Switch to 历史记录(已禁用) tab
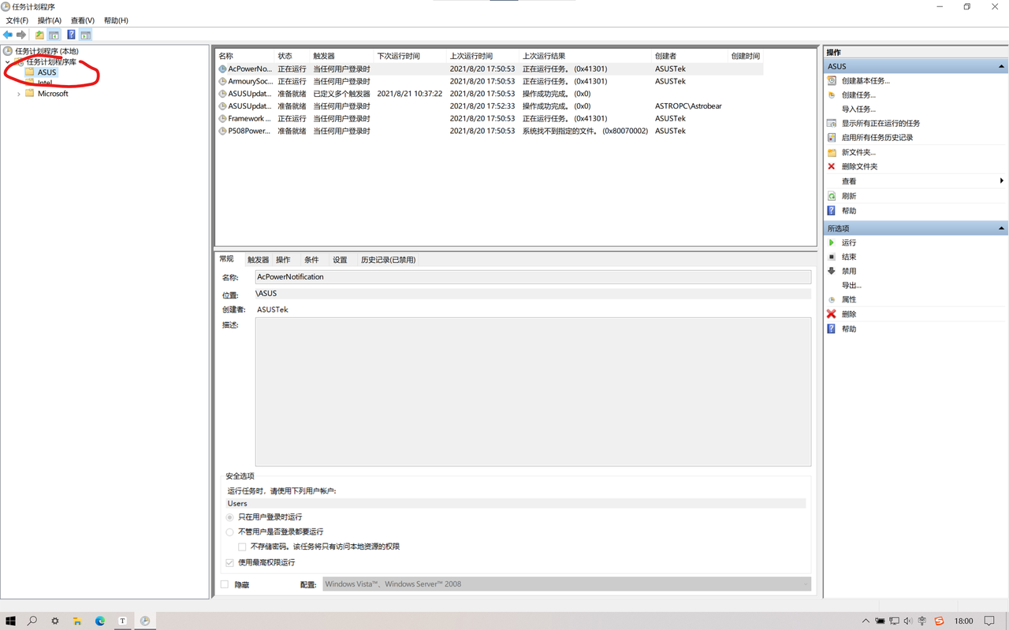Viewport: 1009px width, 630px height. (388, 260)
